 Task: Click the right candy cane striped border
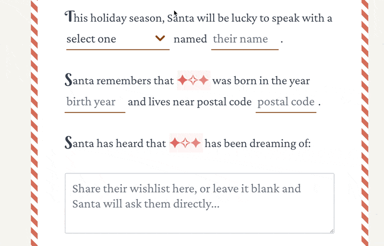tap(365, 123)
